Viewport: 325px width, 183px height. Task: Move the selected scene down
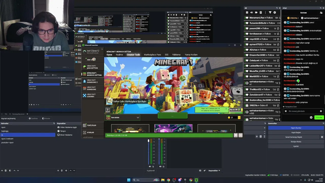(18, 171)
